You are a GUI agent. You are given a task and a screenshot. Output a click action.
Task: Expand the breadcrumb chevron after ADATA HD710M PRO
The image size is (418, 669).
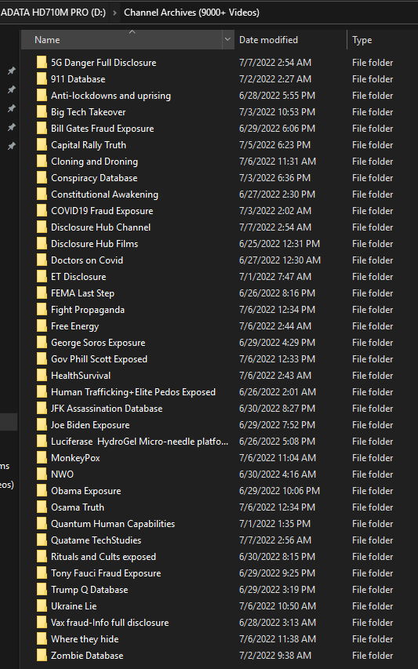[x=114, y=13]
